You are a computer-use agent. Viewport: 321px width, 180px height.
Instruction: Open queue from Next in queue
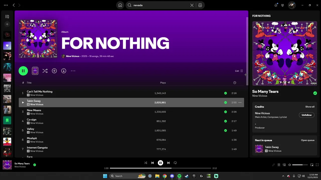coord(307,140)
